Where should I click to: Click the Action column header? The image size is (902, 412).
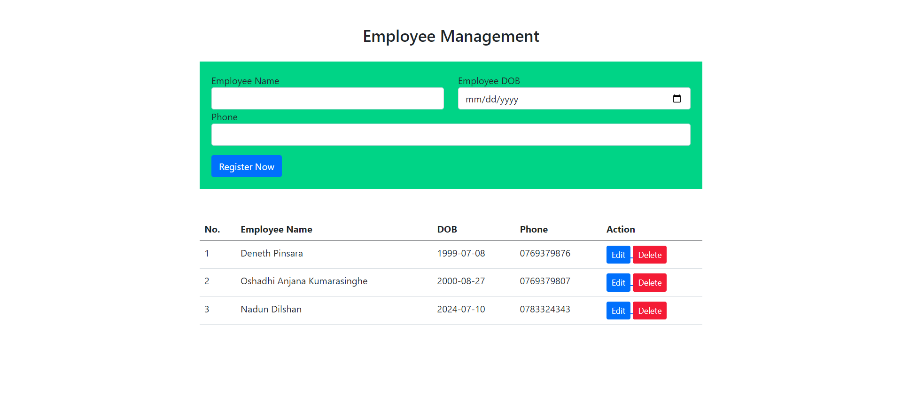pyautogui.click(x=621, y=229)
